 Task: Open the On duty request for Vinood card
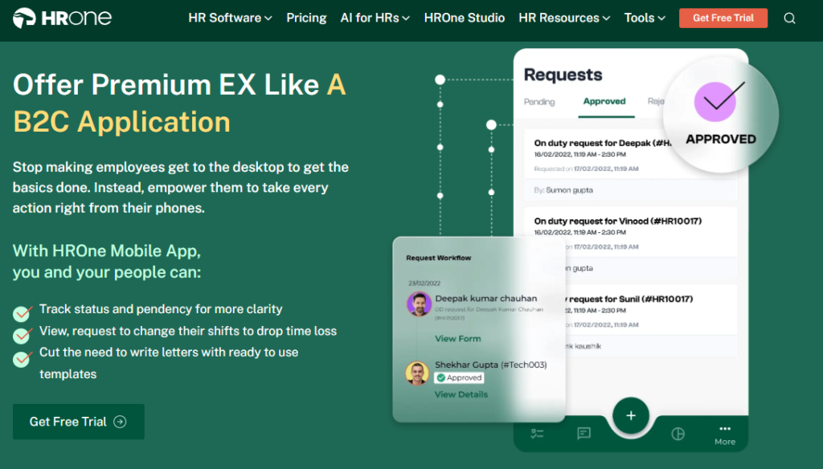[x=630, y=243]
